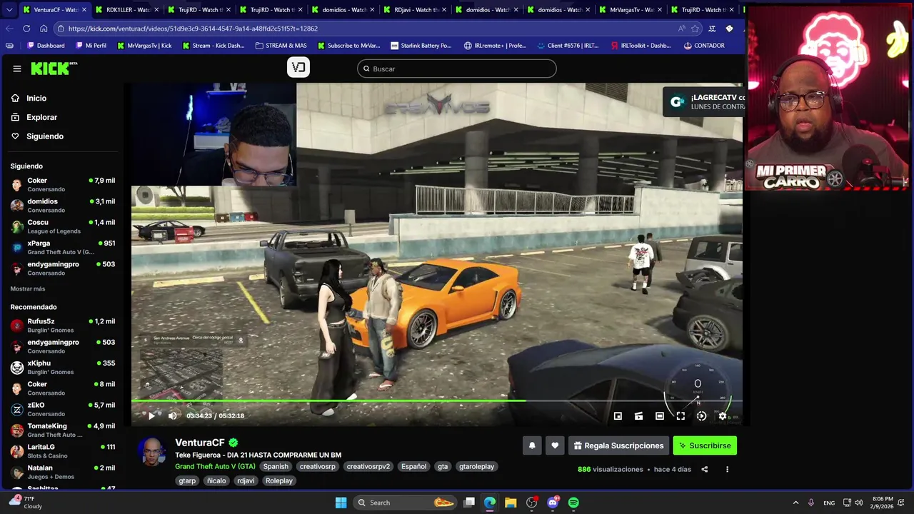Image resolution: width=914 pixels, height=514 pixels.
Task: Click the cast icon in player controls
Action: (638, 416)
